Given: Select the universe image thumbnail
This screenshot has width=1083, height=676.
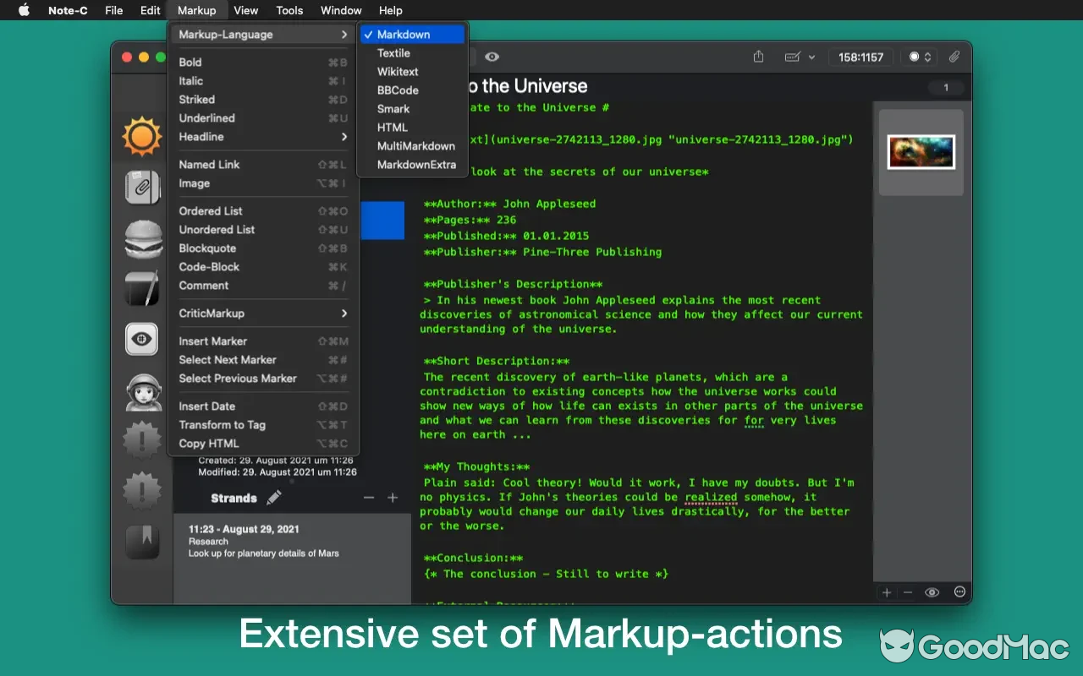Looking at the screenshot, I should click(x=921, y=152).
